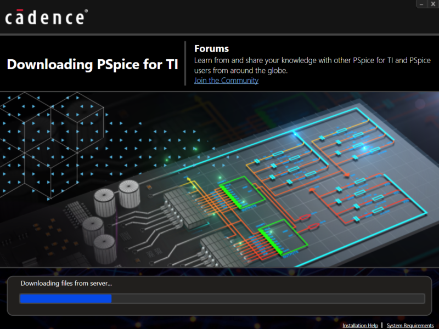The image size is (439, 329).
Task: Click the Forums heading
Action: tap(211, 49)
